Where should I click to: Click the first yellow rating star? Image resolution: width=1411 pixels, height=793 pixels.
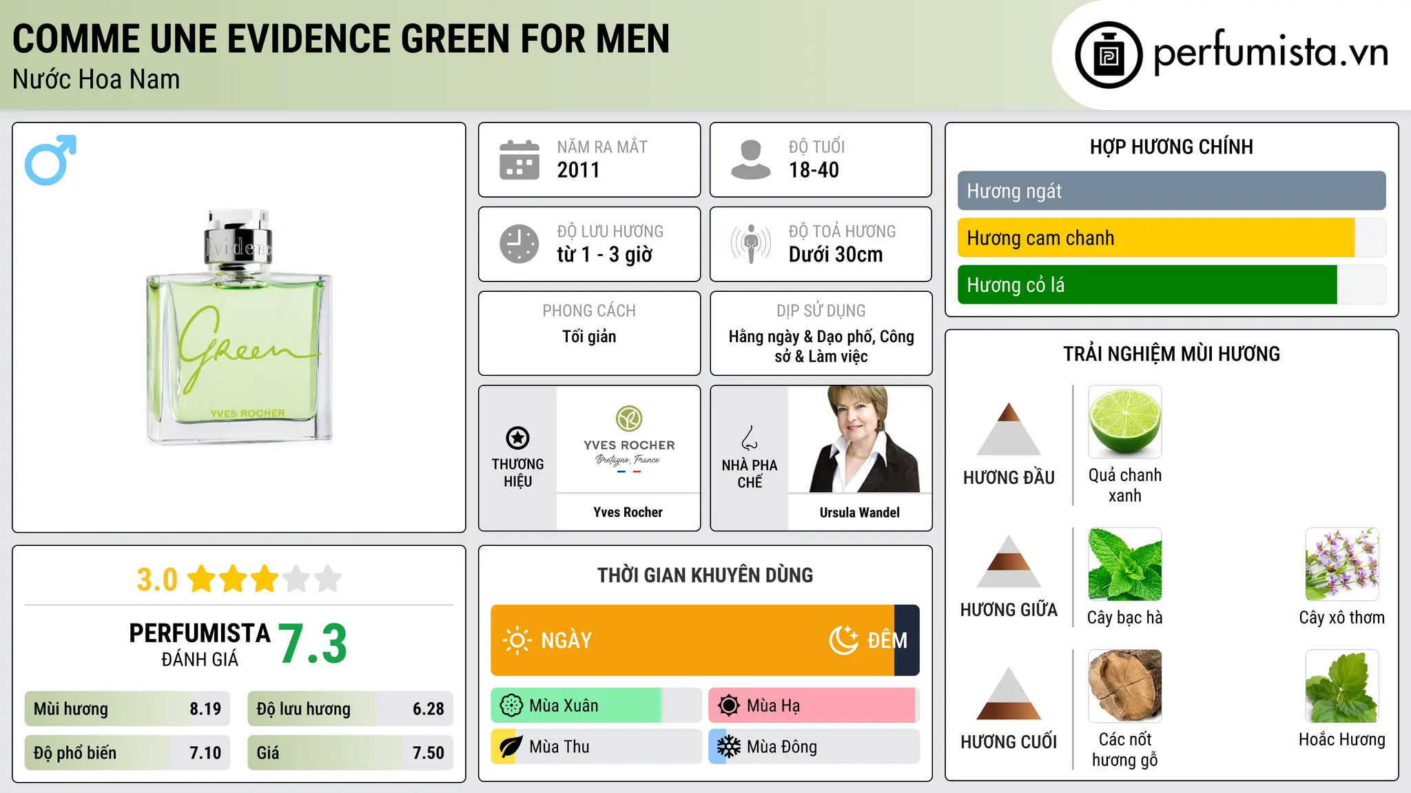click(202, 579)
